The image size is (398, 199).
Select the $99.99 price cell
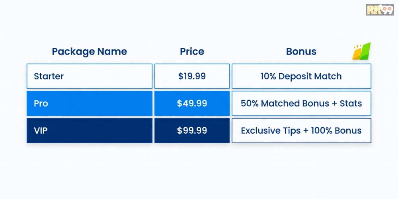tap(192, 131)
